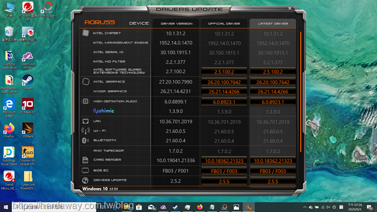Viewport: 377px width, 212px height.
Task: Open the PCMark 10 desktop shortcut
Action: [28, 106]
